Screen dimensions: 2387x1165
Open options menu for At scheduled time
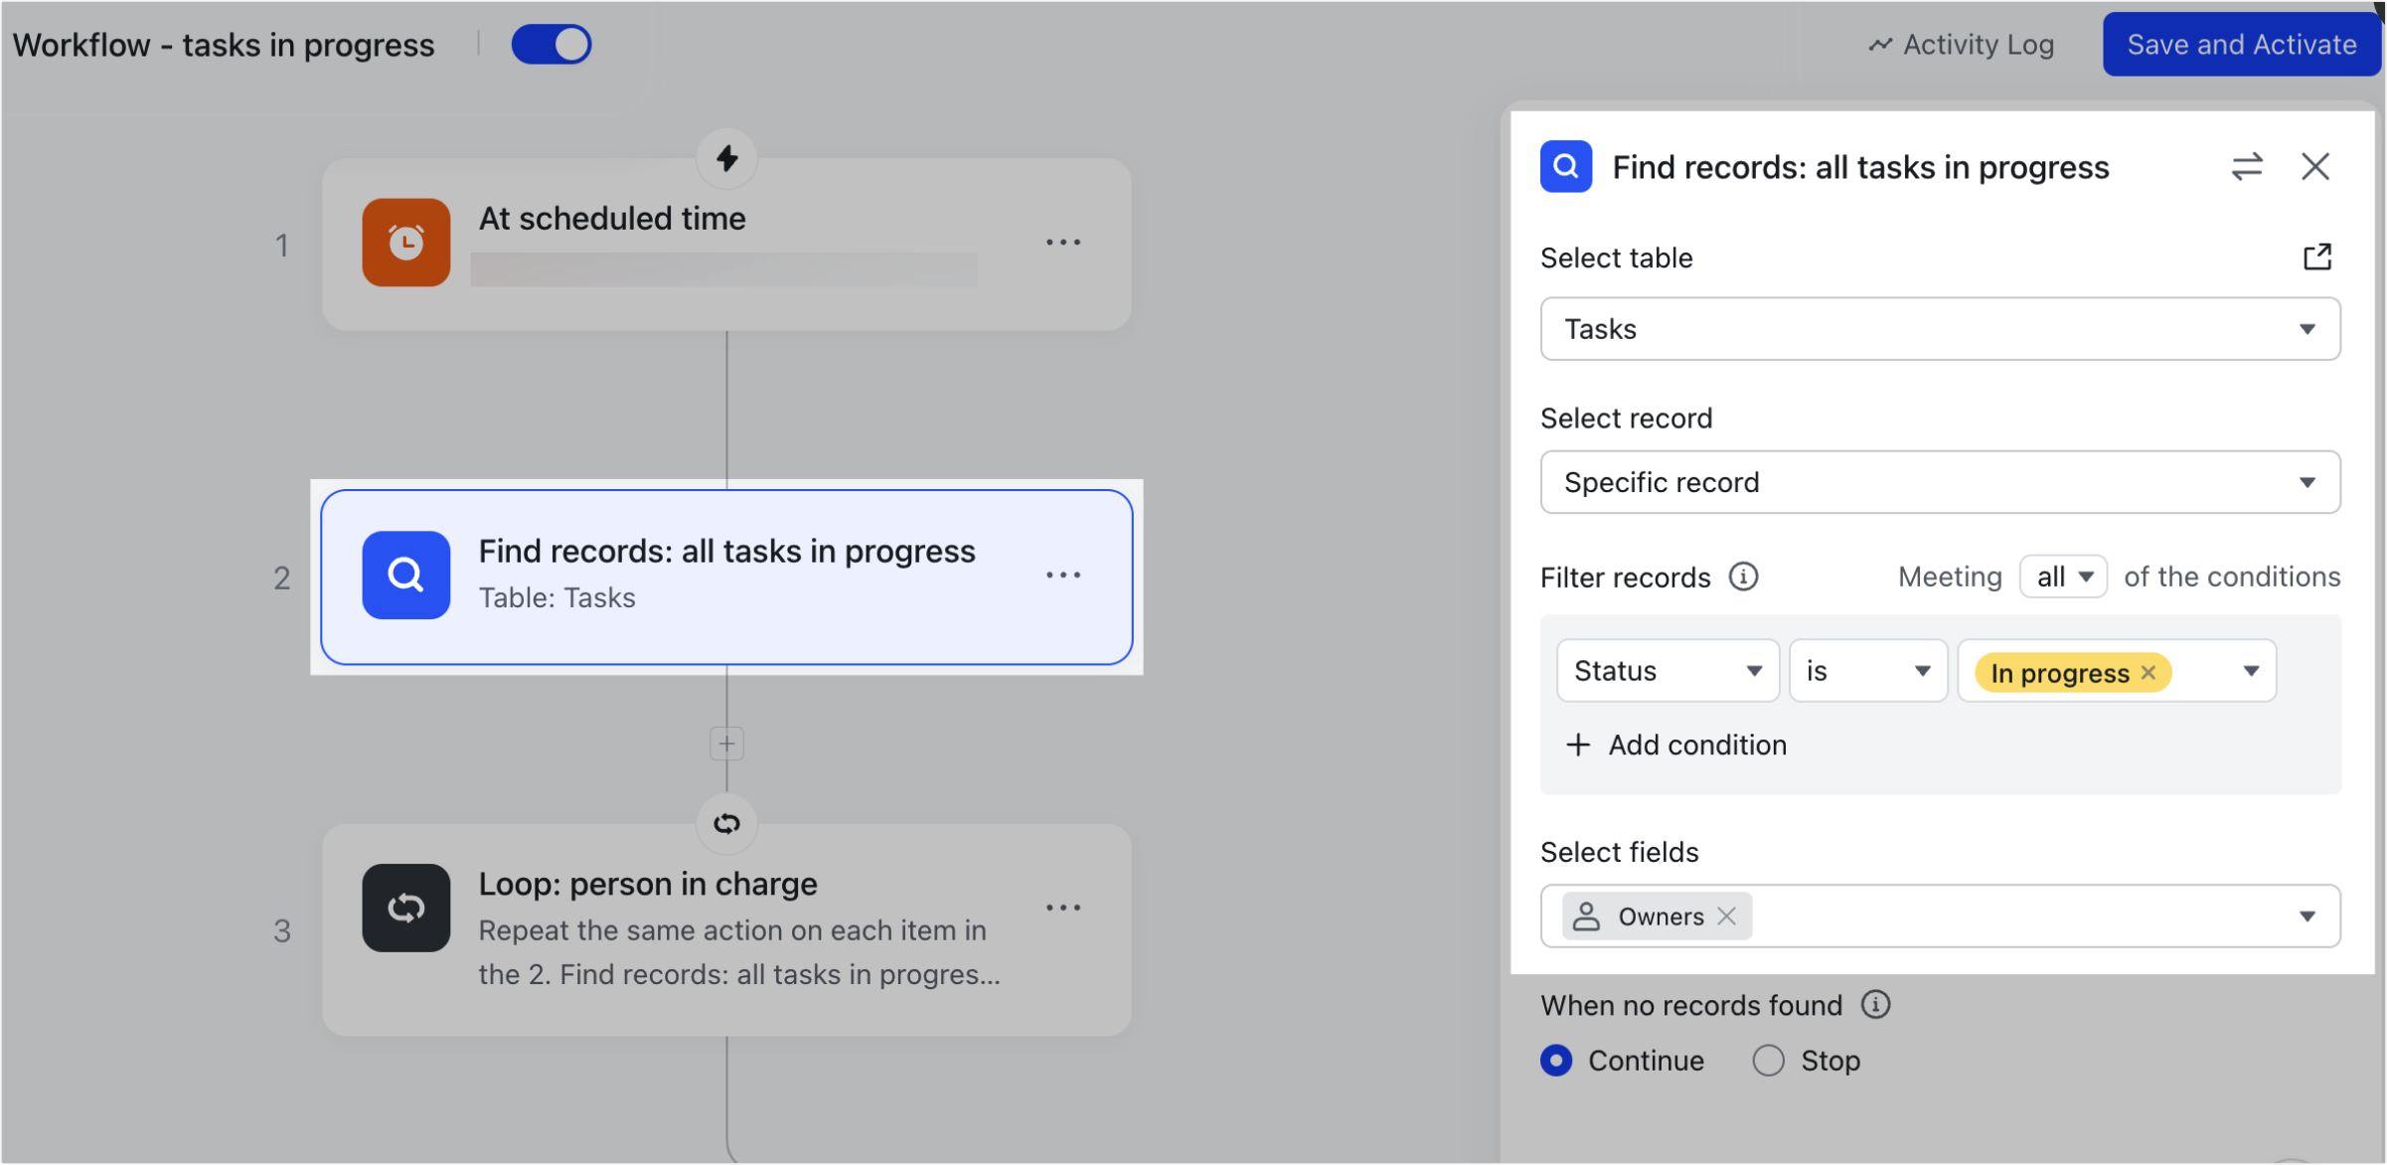[1063, 243]
